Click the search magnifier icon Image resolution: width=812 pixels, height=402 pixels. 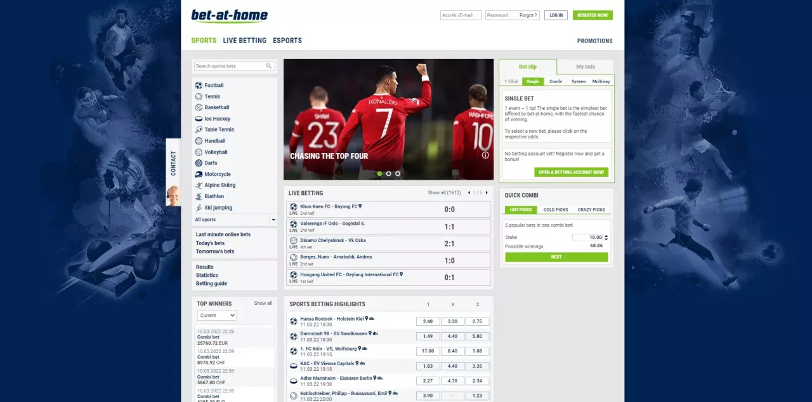269,66
